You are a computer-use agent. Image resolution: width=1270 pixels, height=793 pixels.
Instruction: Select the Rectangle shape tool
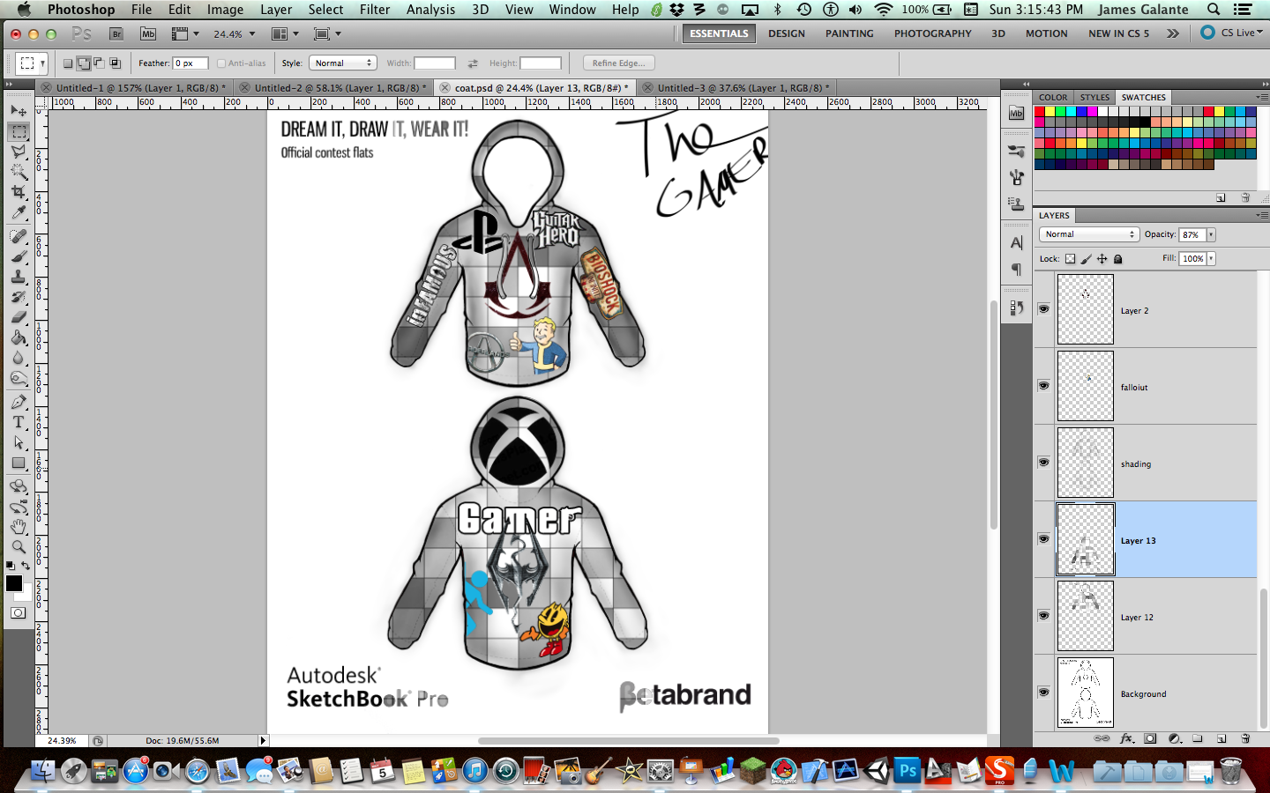pos(19,463)
